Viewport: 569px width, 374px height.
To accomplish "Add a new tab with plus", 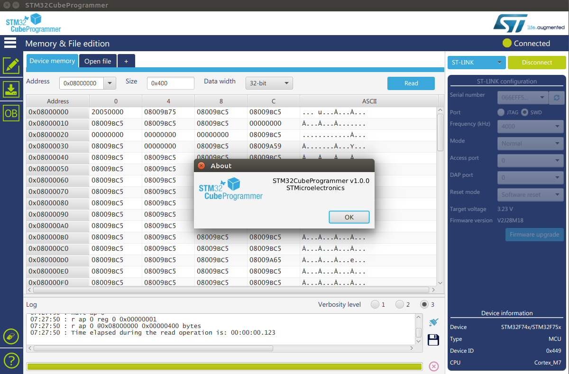I will (126, 61).
